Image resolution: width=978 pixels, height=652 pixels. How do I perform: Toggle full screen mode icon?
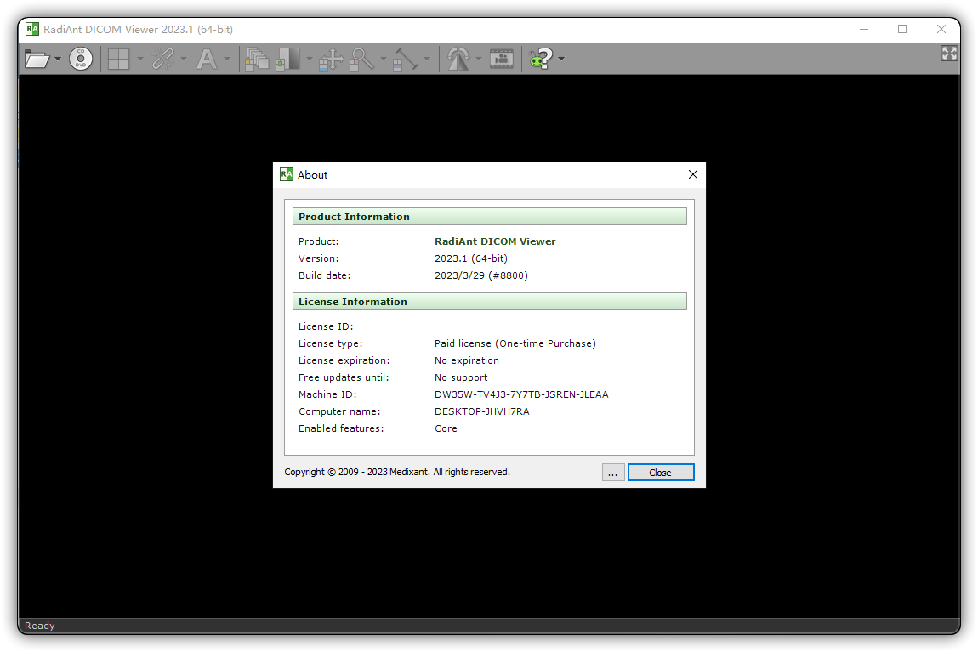949,54
